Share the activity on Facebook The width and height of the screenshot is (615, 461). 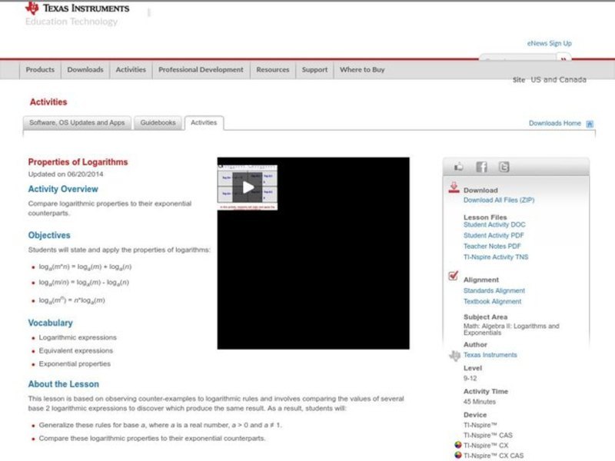click(481, 167)
